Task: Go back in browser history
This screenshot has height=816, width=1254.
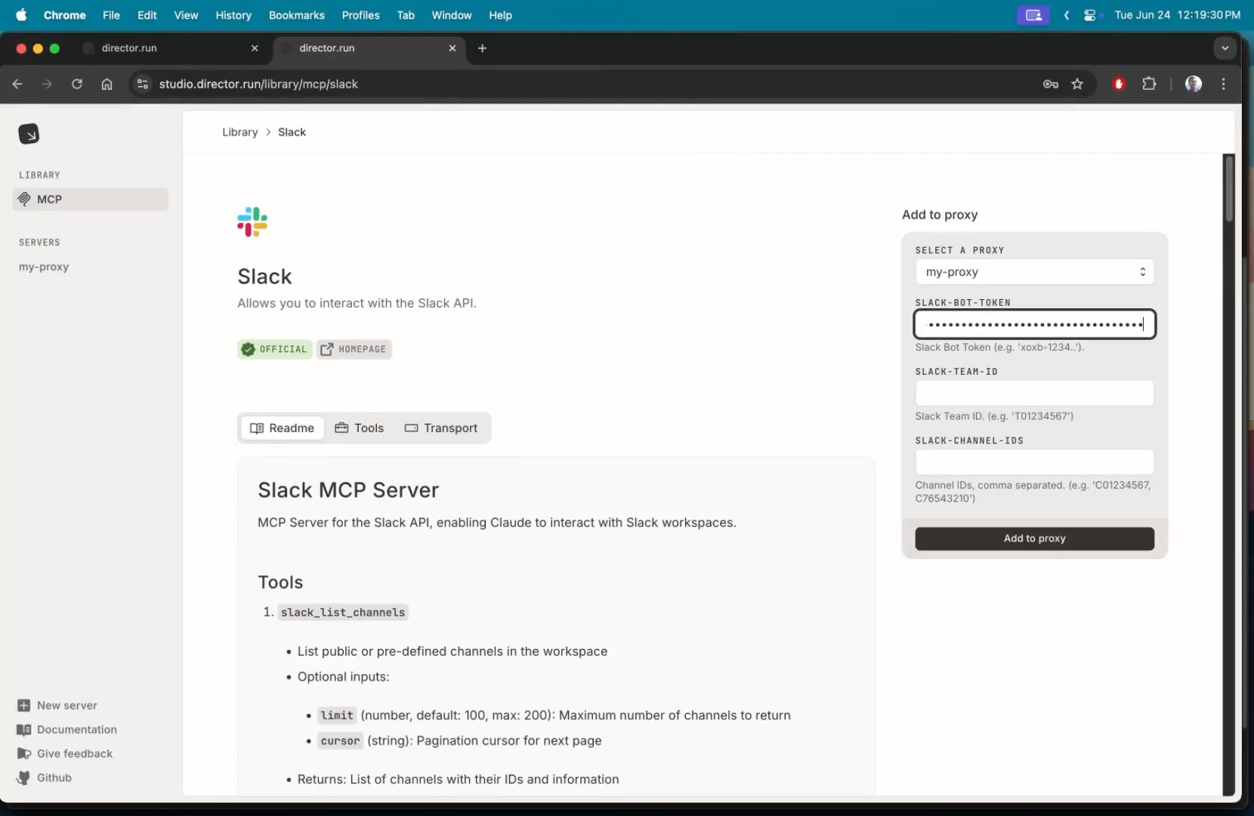Action: point(17,84)
